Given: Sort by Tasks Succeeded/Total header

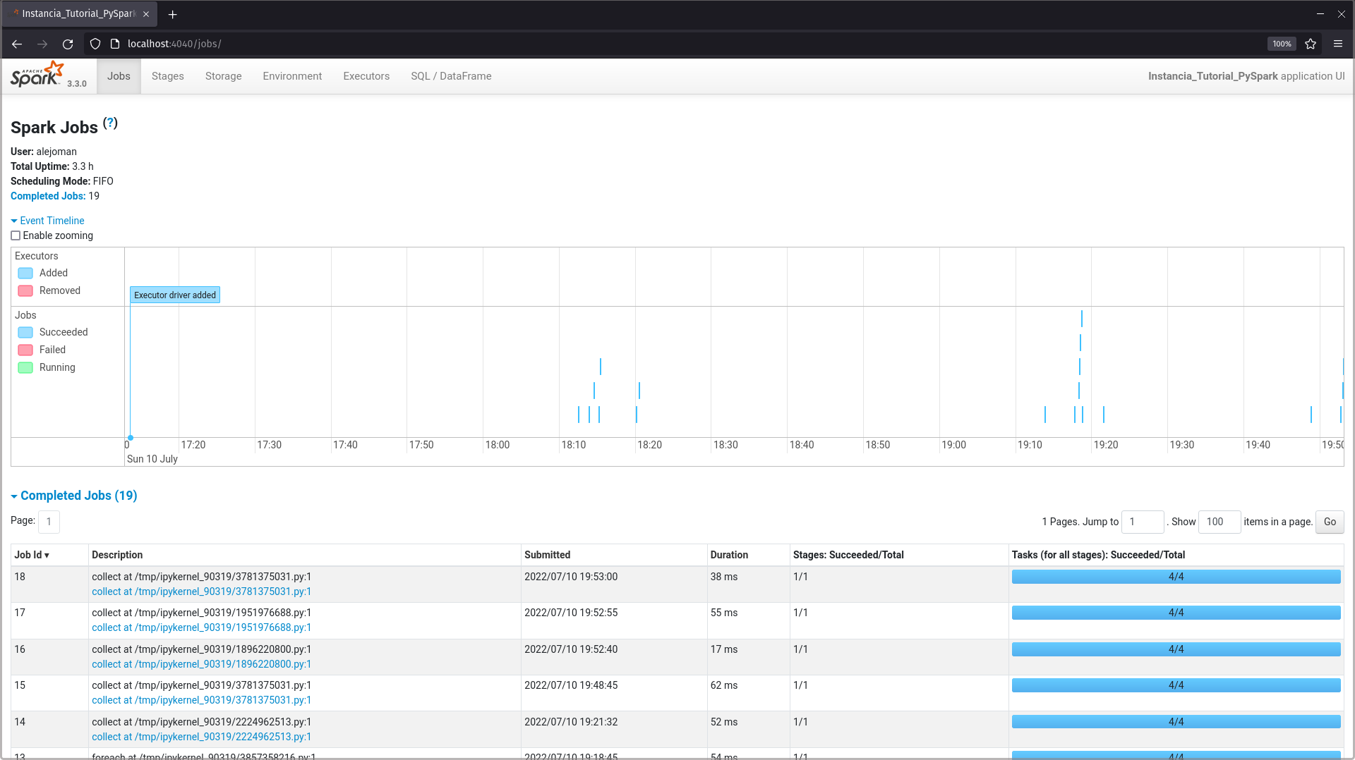Looking at the screenshot, I should pos(1098,555).
